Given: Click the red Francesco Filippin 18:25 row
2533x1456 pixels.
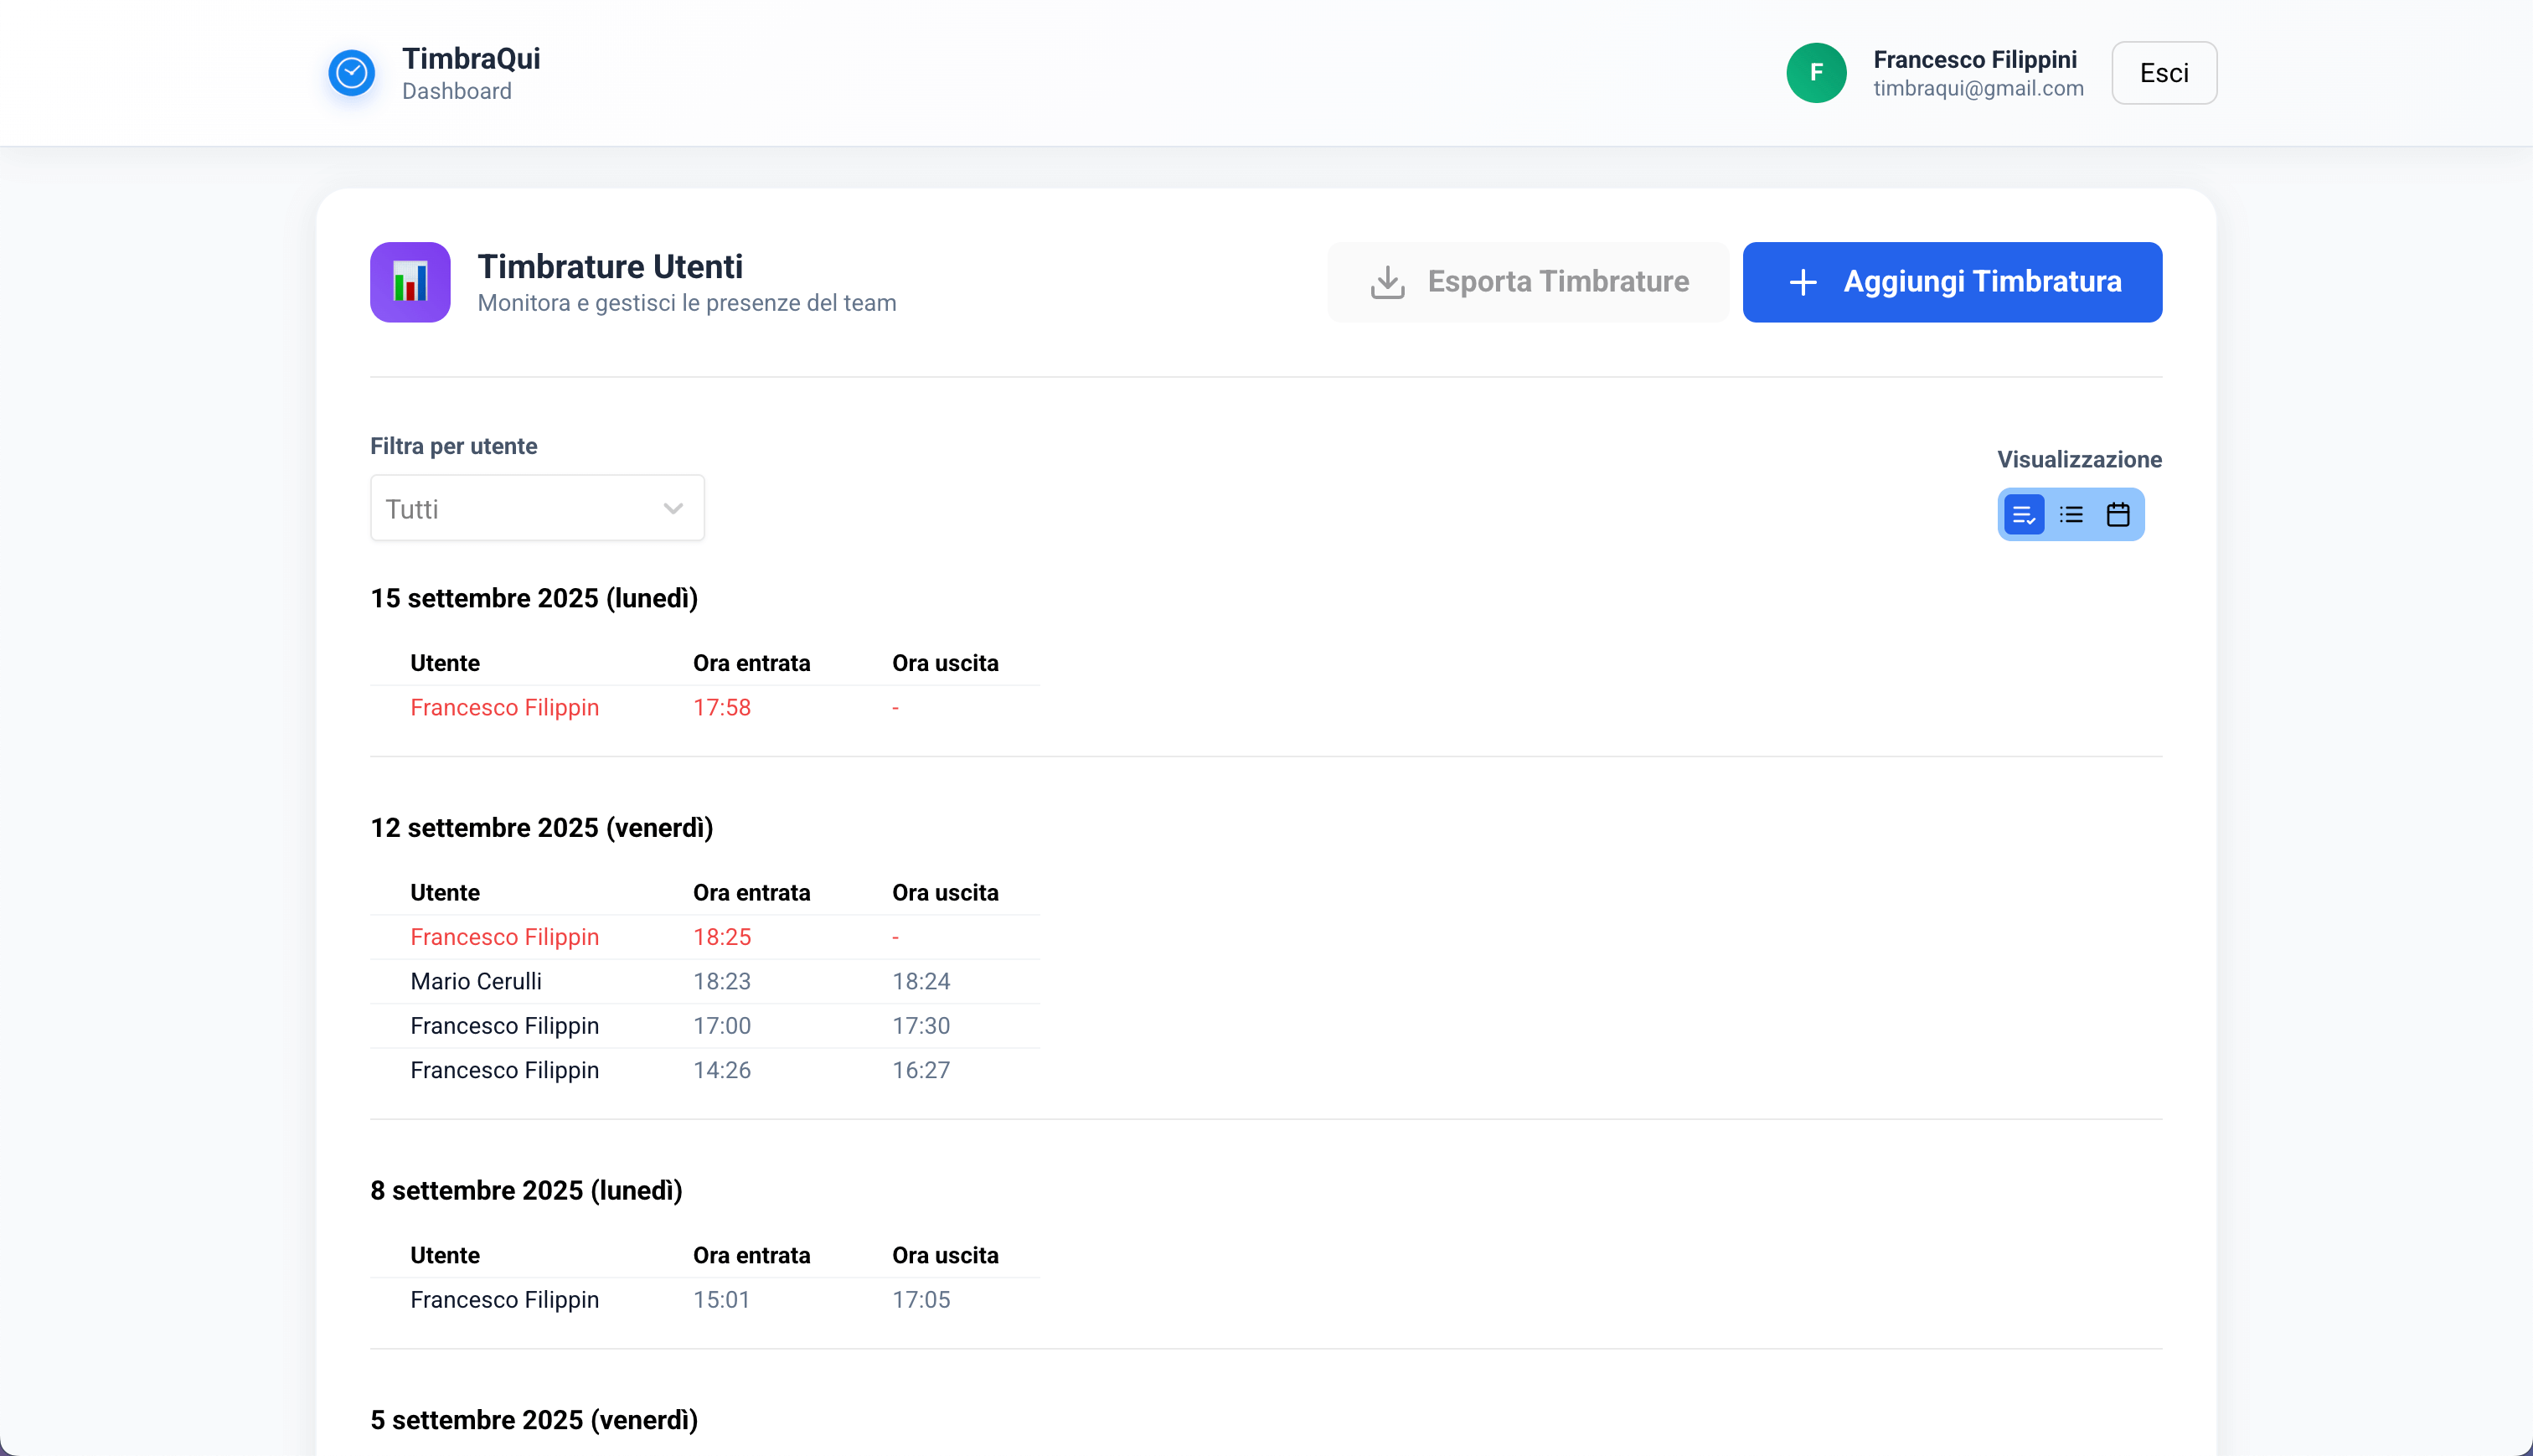Looking at the screenshot, I should click(503, 937).
